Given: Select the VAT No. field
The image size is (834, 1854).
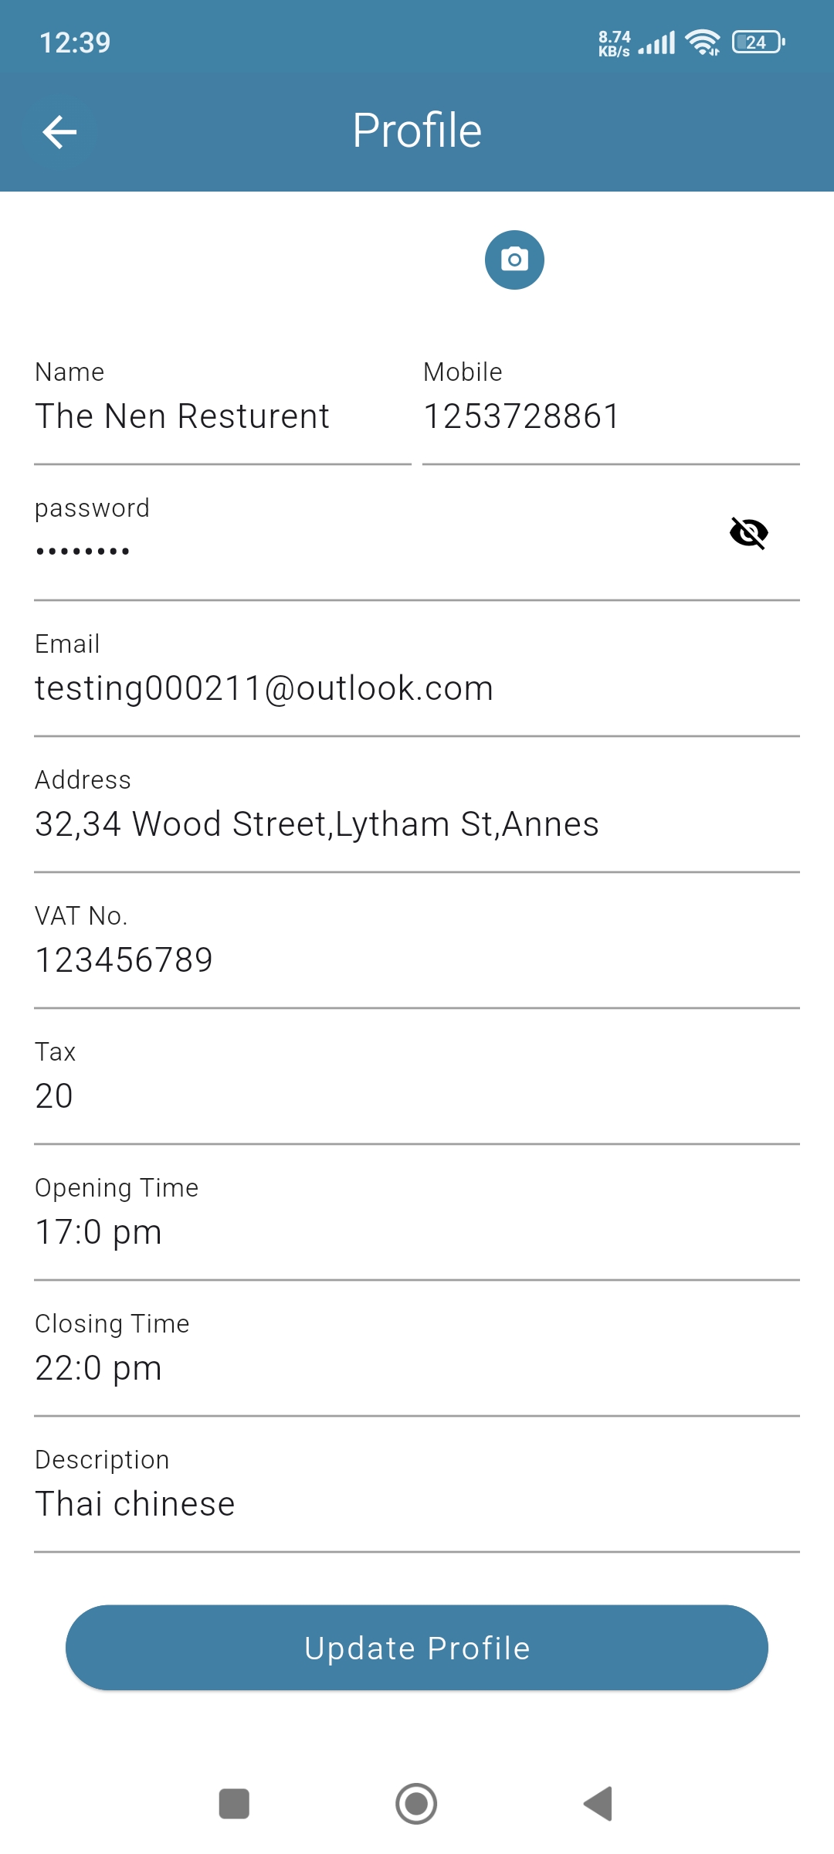Looking at the screenshot, I should [x=417, y=960].
